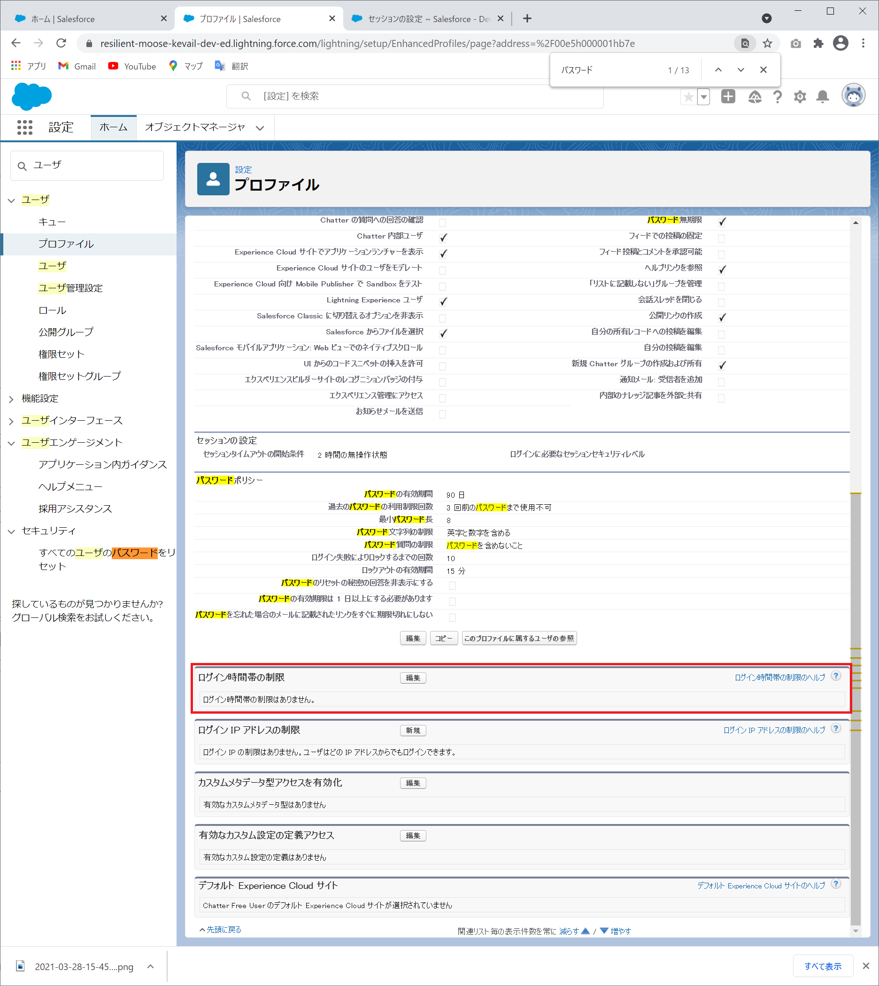The height and width of the screenshot is (986, 879).
Task: Open 権限セット in the setup sidebar
Action: coord(62,354)
